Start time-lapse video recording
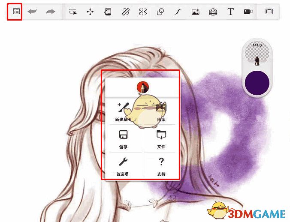Viewport: 290px width, 222px height. [x=248, y=12]
